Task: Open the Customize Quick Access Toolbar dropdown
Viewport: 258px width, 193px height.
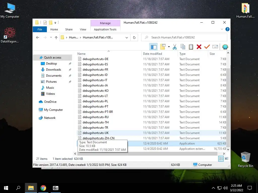Action: (55, 23)
